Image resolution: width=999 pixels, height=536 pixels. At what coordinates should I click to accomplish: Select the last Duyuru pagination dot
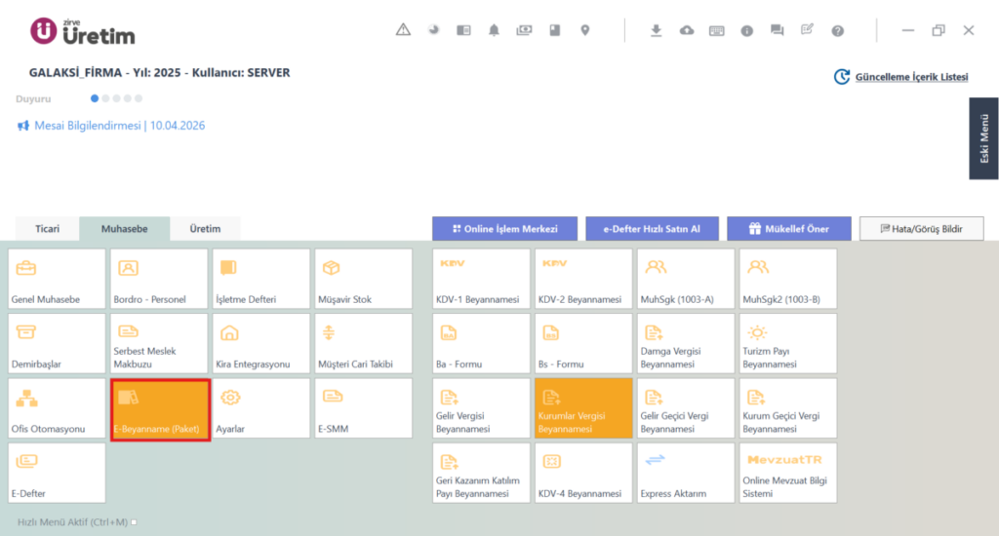pos(139,98)
